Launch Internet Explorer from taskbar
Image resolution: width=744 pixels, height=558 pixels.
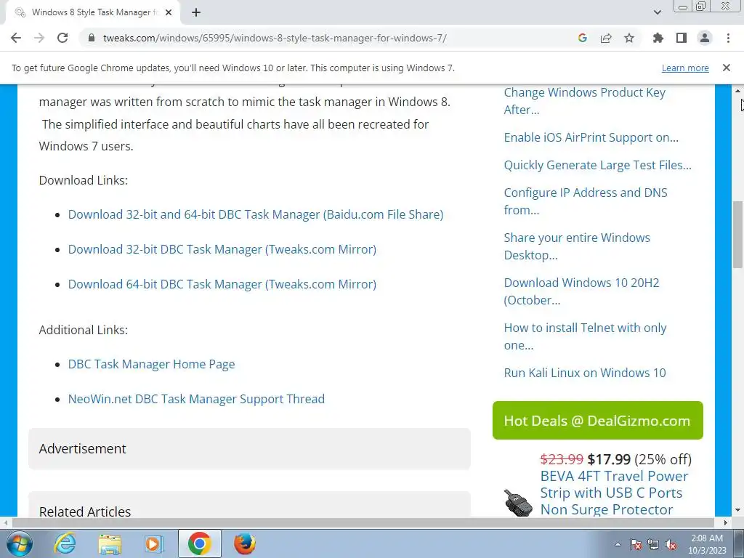coord(65,543)
